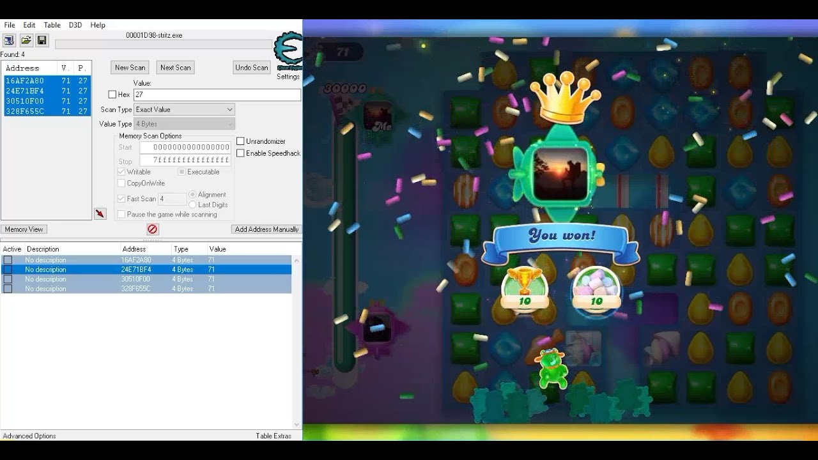818x460 pixels.
Task: Toggle the Fast Scan checkbox
Action: [x=121, y=199]
